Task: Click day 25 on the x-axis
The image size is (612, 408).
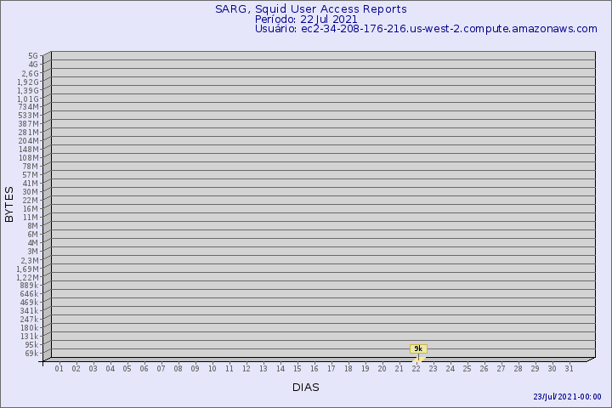Action: [x=467, y=369]
